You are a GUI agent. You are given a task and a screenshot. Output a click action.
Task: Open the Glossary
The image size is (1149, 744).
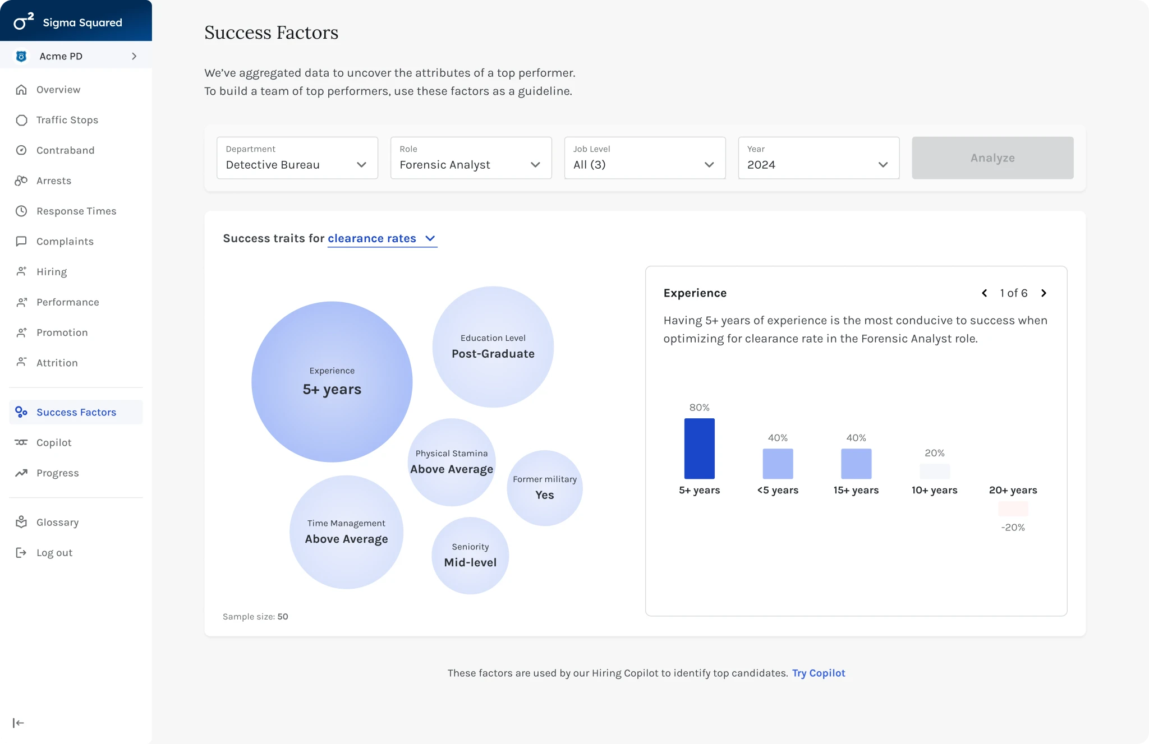pos(58,522)
